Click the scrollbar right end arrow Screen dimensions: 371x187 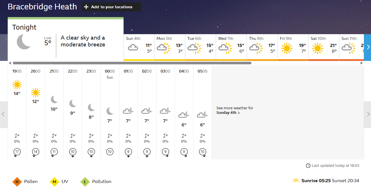coord(362,63)
